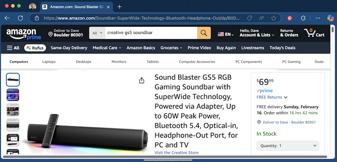Select Desktops category
Image resolution: width=337 pixels, height=162 pixels.
[84, 62]
